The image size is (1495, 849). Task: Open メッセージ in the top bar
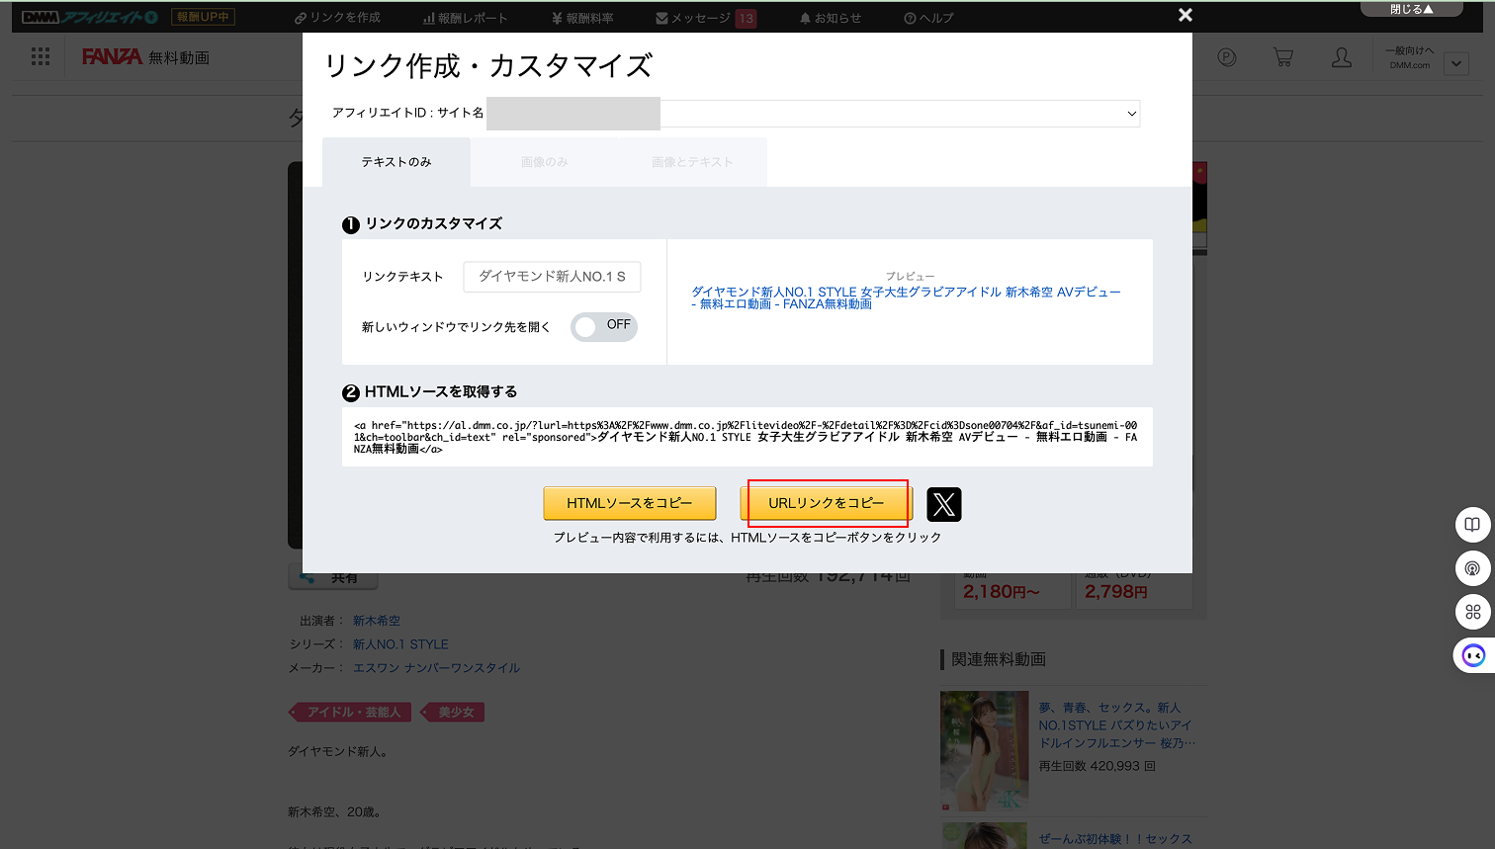click(x=693, y=18)
